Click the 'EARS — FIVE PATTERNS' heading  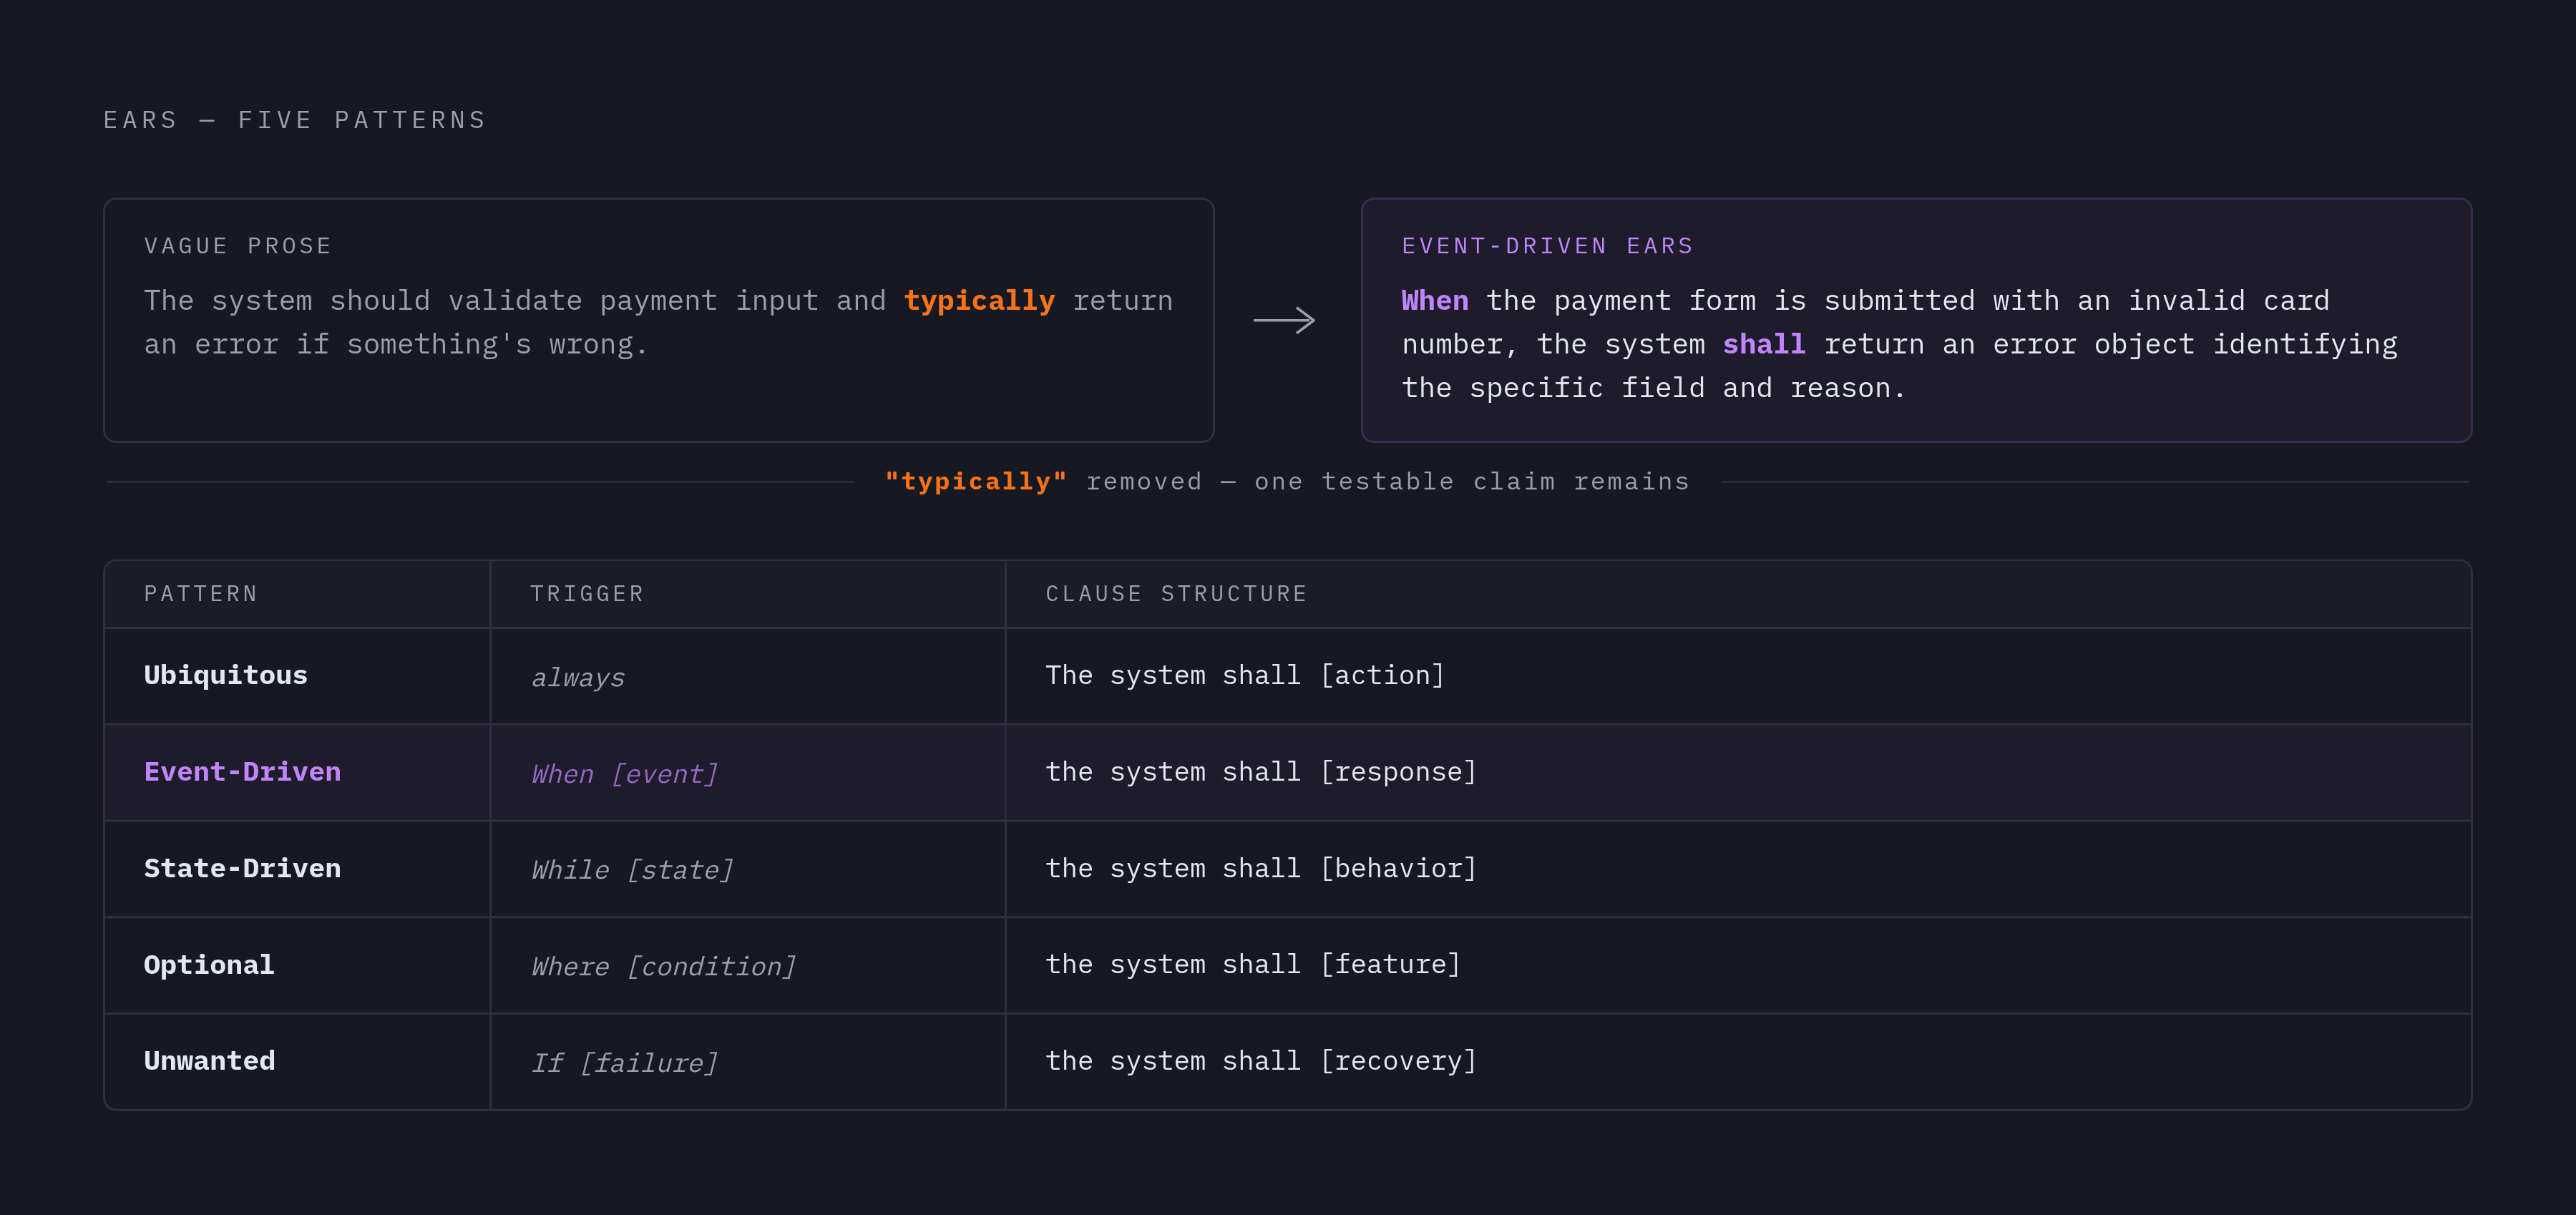click(295, 120)
